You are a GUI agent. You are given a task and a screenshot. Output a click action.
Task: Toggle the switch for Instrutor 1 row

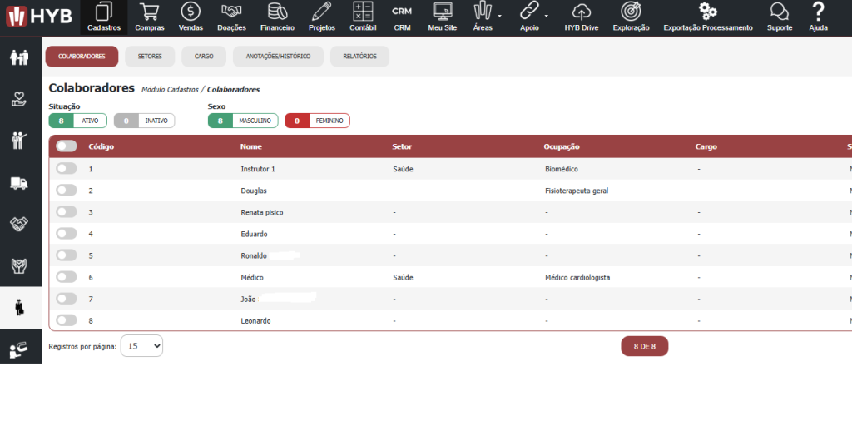tap(67, 169)
